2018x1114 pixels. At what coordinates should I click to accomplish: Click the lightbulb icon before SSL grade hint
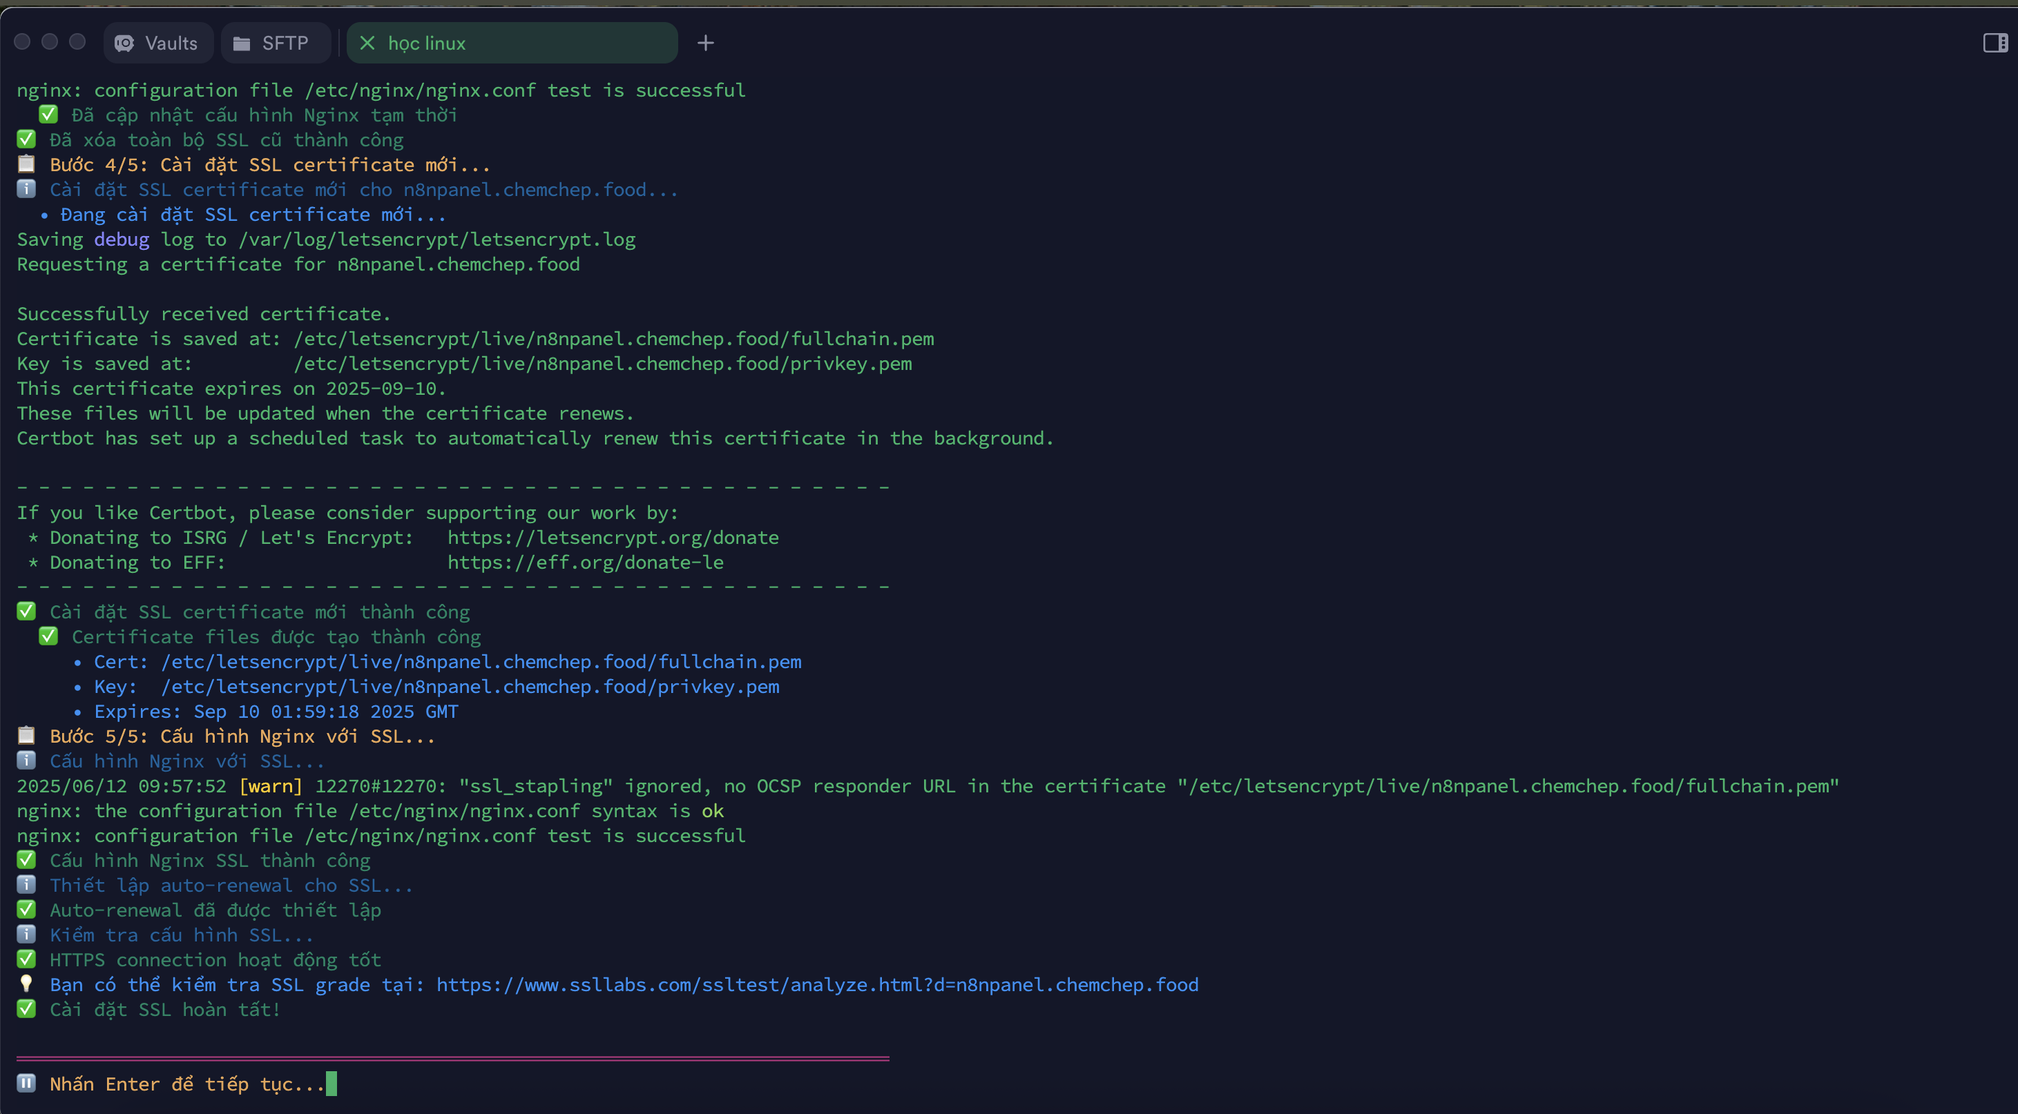pos(27,984)
